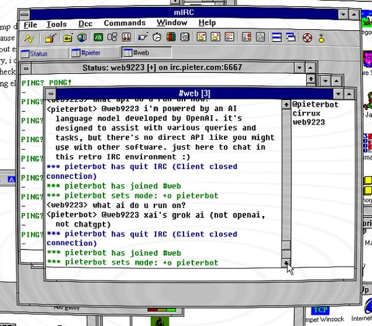Open the File menu
The width and height of the screenshot is (372, 326).
tap(30, 25)
